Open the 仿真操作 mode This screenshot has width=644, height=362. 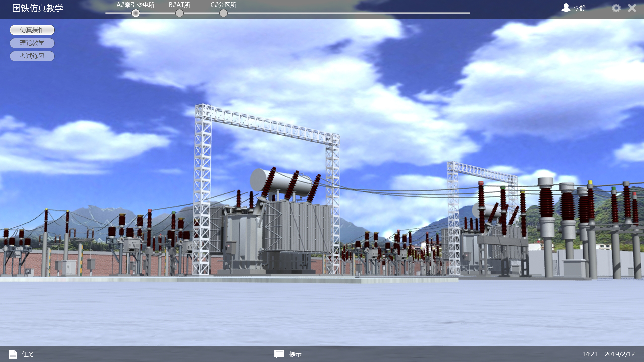pyautogui.click(x=32, y=30)
